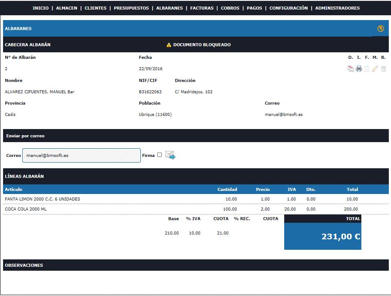Screen dimensions: 391x296
Task: Open the INICIO menu item
Action: click(x=41, y=8)
